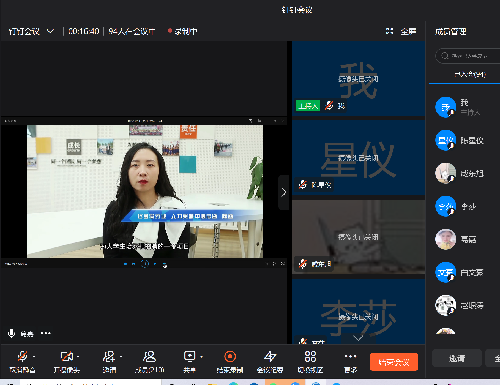500x385 pixels.
Task: Open microphone options arrow next to 取消静音
Action: pos(34,356)
